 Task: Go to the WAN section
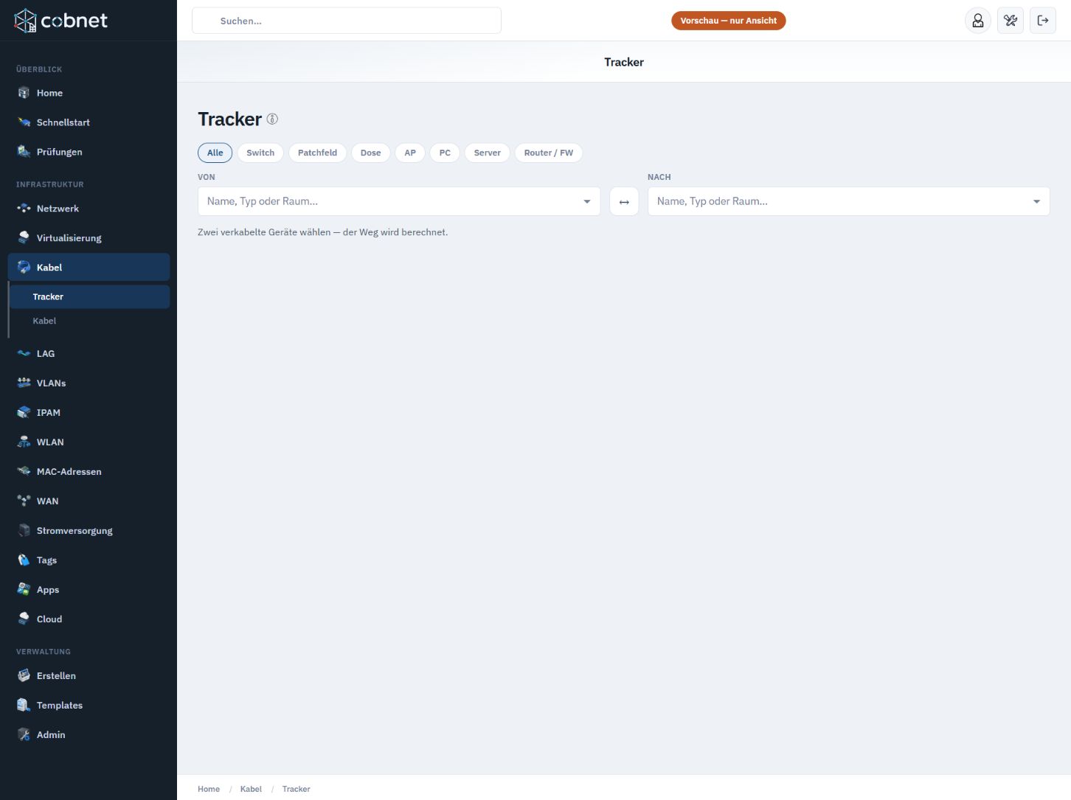point(89,501)
